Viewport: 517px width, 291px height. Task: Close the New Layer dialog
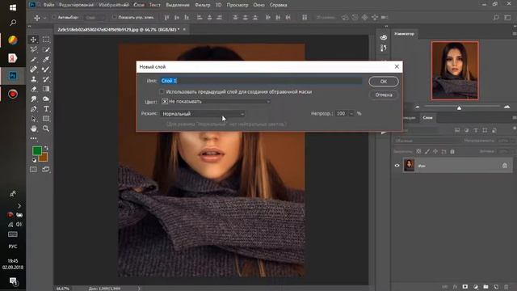[397, 66]
